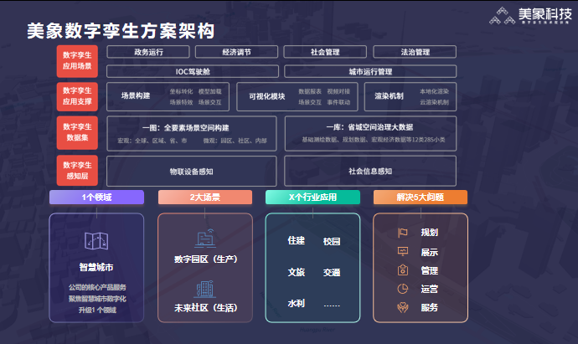Click the handshake icon beside 服务
This screenshot has height=344, width=578.
pos(402,307)
